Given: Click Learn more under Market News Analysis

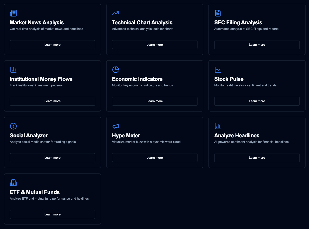Looking at the screenshot, I should 52,44.
